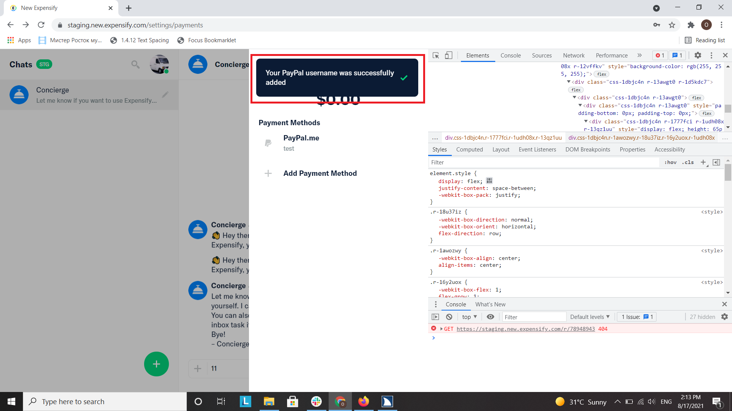The height and width of the screenshot is (411, 732).
Task: Open the top context dropdown
Action: pos(469,317)
